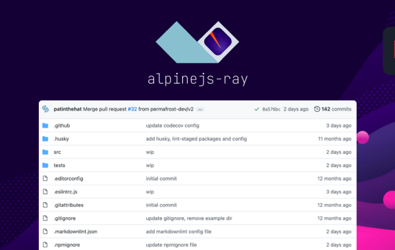
Task: Open the patinthehat author link
Action: (x=68, y=109)
